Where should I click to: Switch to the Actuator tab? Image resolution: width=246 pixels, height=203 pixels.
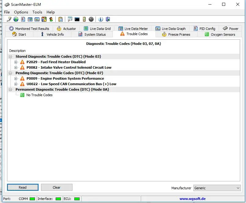[x=66, y=28]
